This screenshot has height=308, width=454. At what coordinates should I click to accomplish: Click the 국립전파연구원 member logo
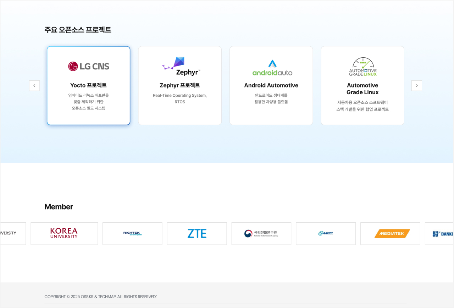click(x=261, y=233)
